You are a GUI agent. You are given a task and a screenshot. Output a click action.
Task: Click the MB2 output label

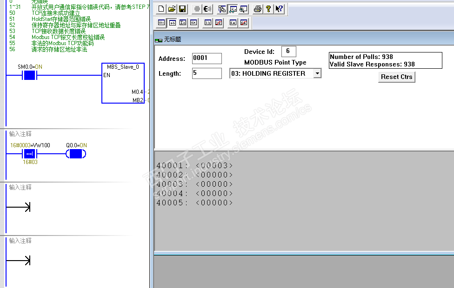point(138,100)
